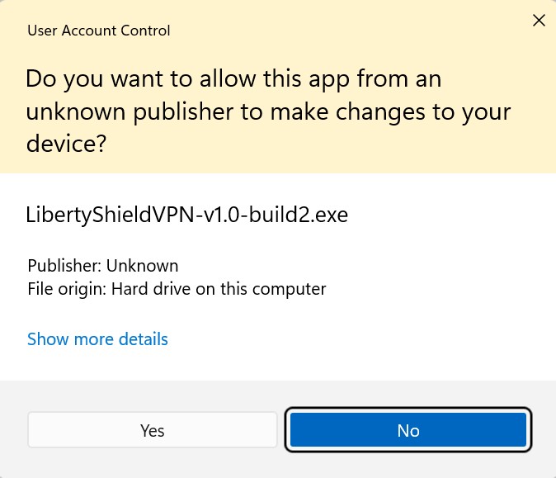Reject the unknown publisher with No
556x478 pixels.
click(x=408, y=430)
